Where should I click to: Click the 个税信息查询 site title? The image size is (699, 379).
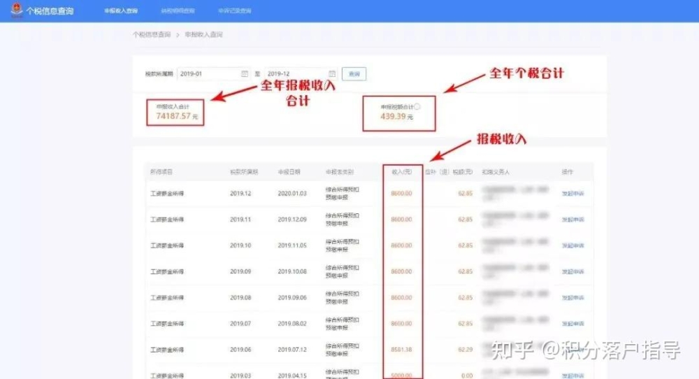coord(49,11)
